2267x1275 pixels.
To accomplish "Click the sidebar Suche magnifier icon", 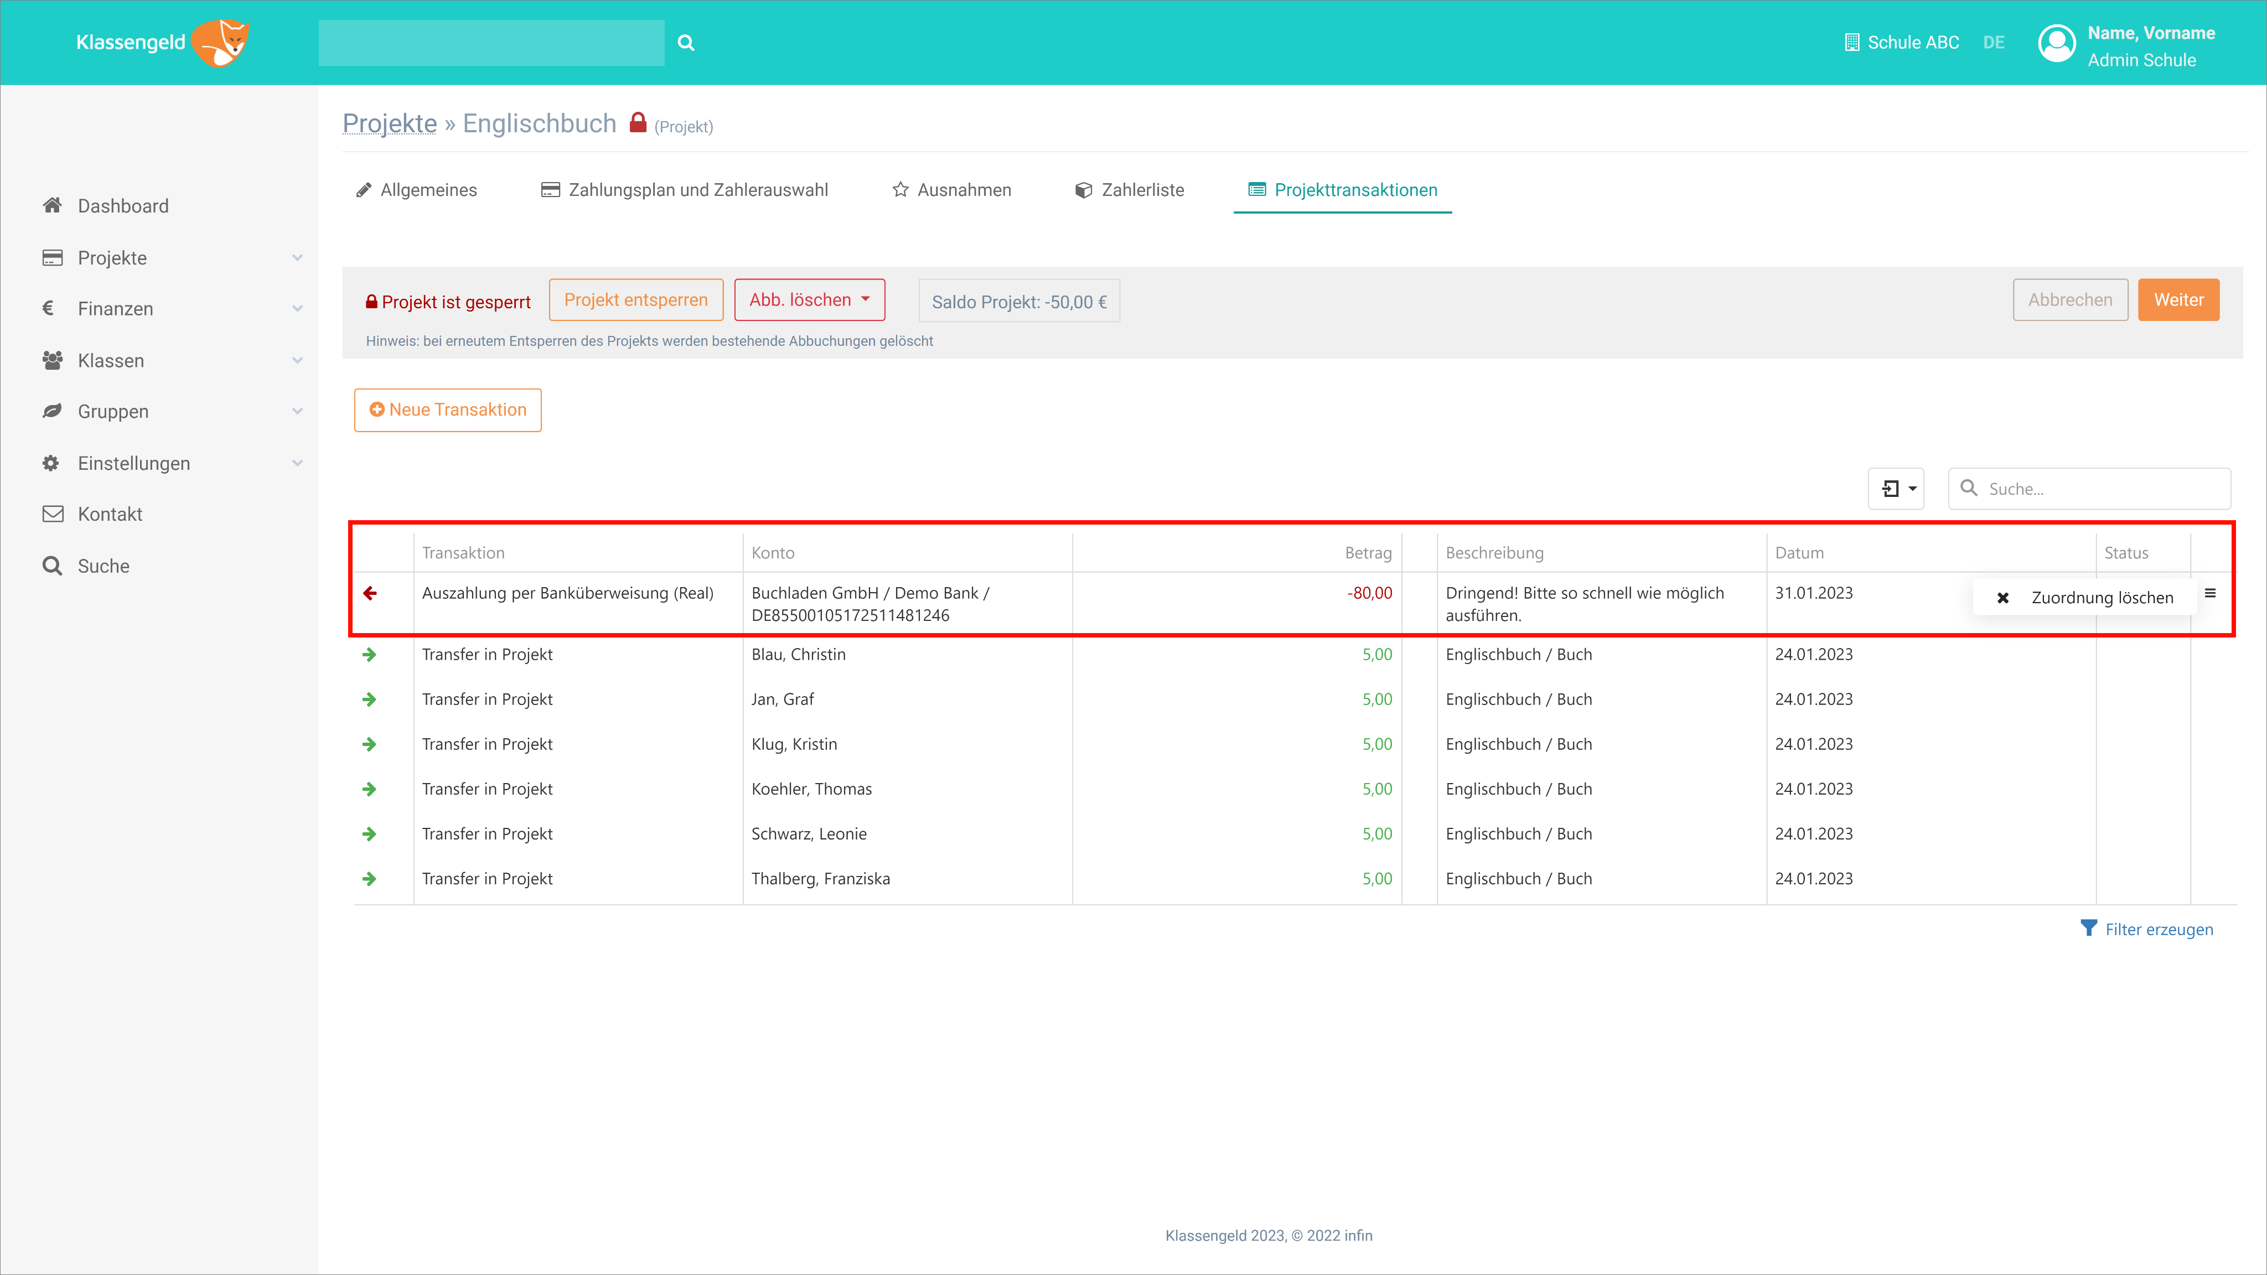I will (53, 566).
